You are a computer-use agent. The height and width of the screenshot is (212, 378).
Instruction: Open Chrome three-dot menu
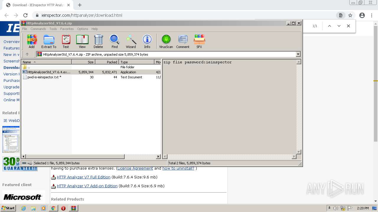372,15
